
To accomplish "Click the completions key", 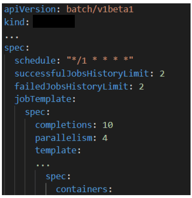I will pos(63,125).
